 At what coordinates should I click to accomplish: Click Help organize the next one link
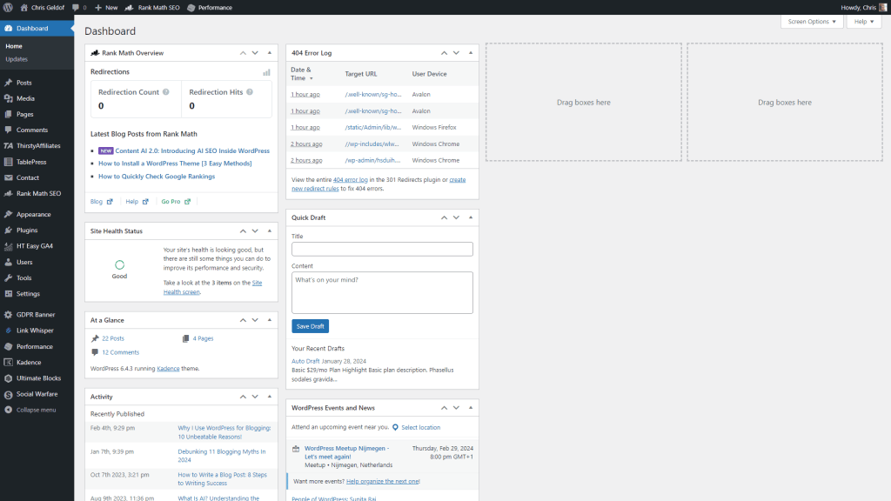point(383,481)
